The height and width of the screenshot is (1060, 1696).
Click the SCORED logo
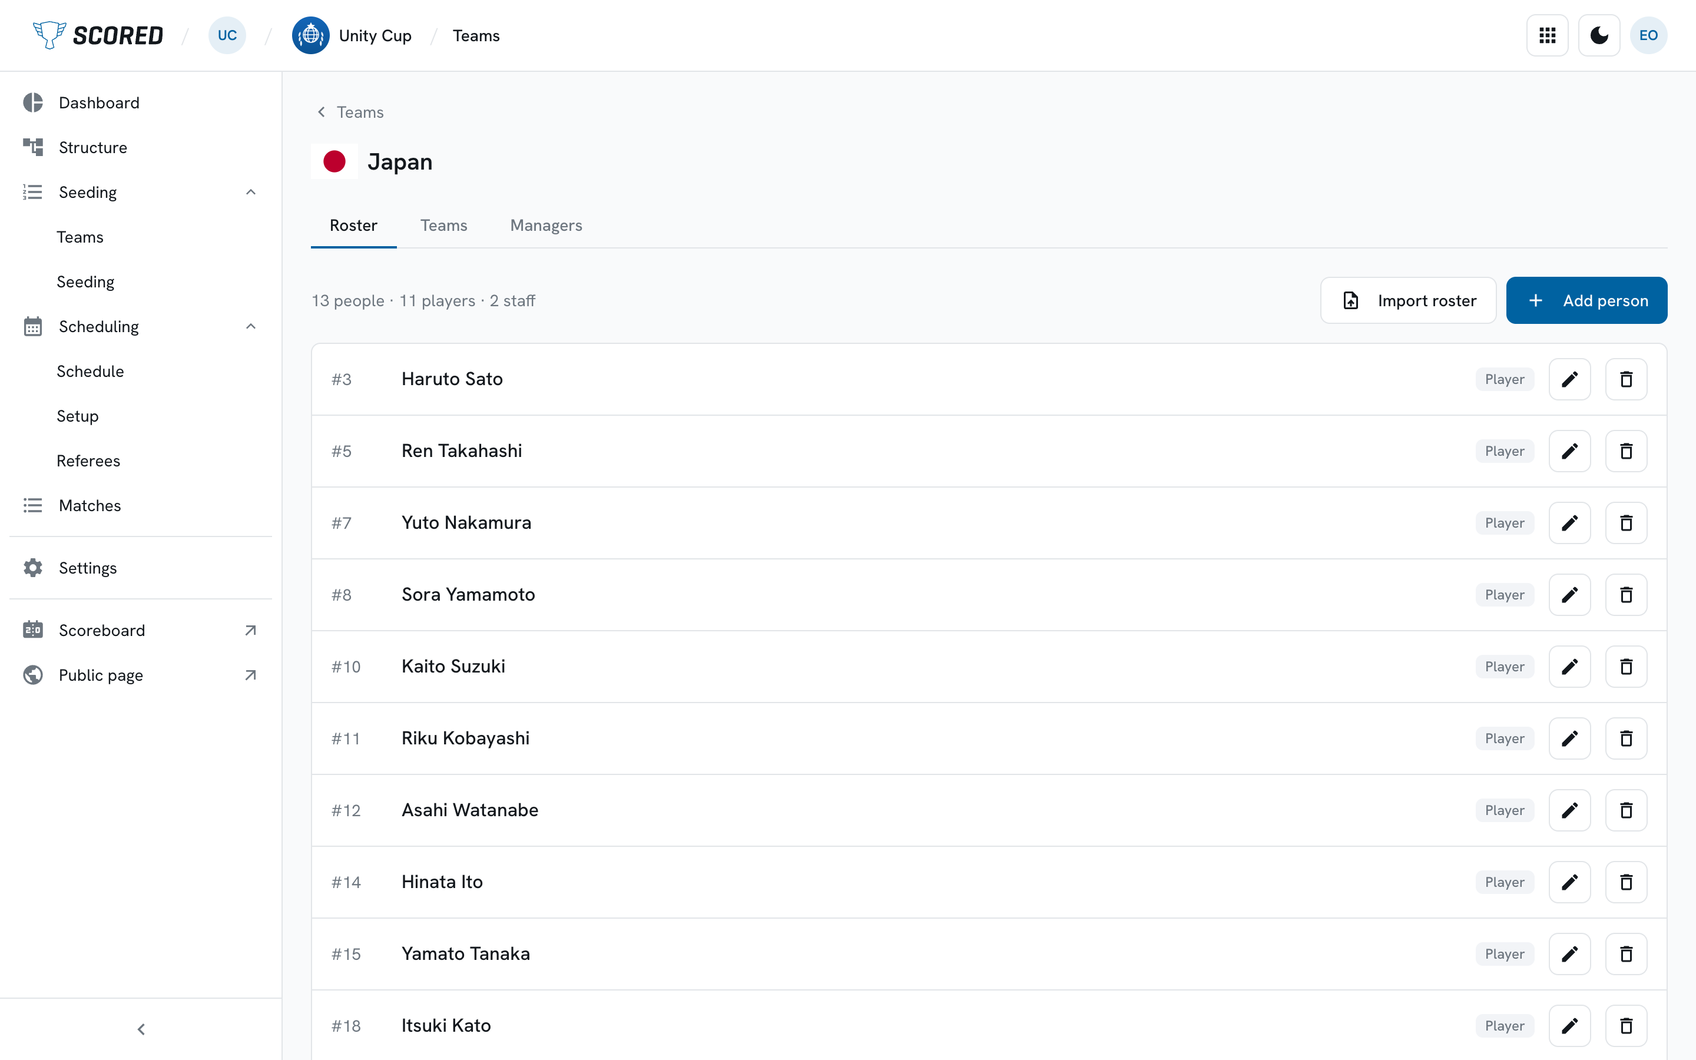tap(98, 35)
